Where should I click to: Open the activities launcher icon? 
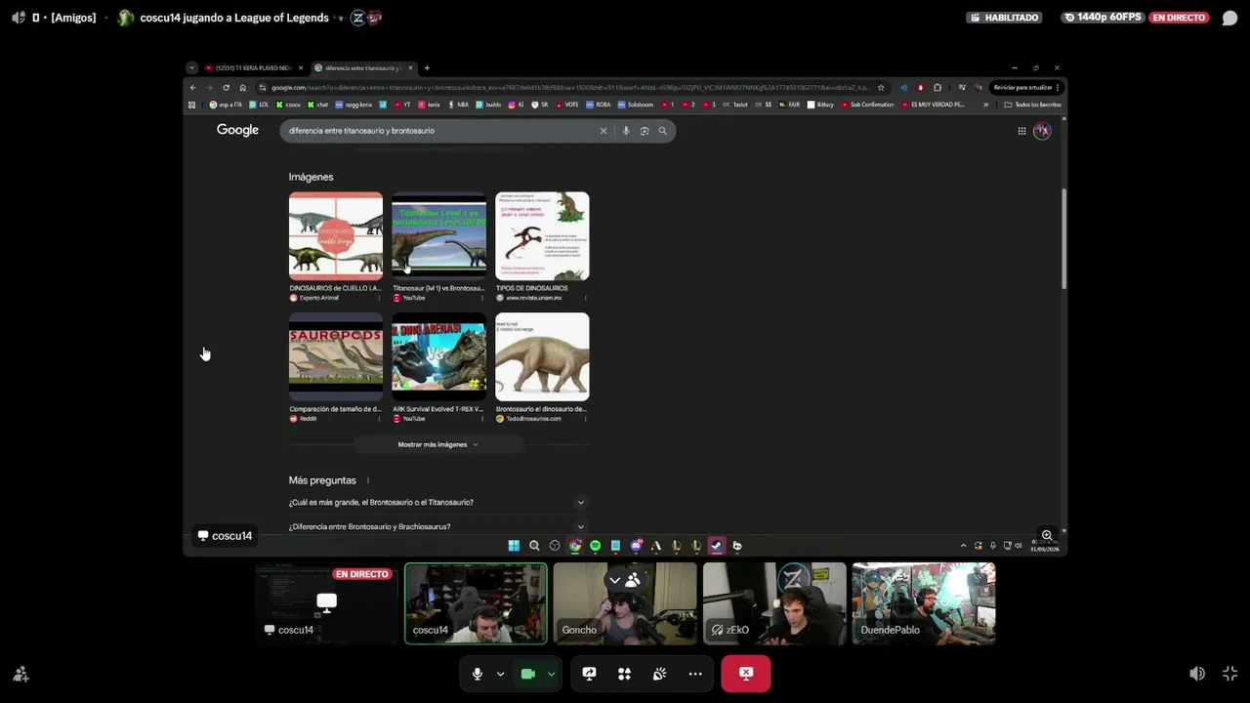coord(624,674)
